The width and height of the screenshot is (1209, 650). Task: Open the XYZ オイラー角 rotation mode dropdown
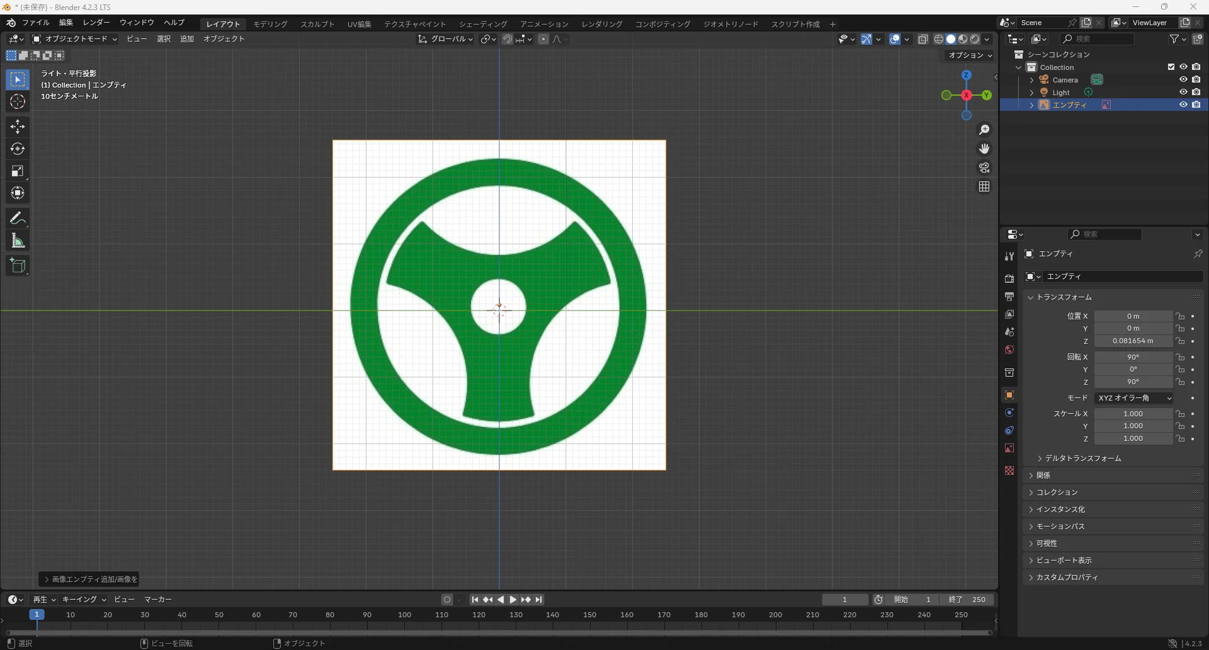(1133, 398)
